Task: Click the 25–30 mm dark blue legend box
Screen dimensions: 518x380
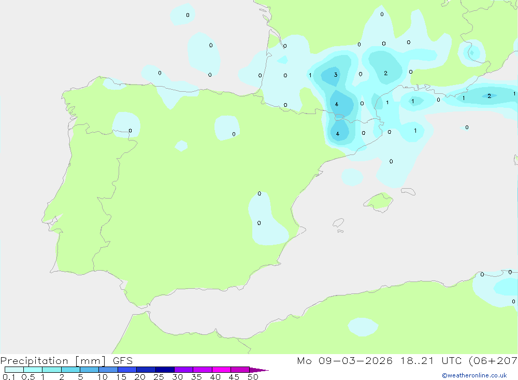Action: (x=165, y=370)
